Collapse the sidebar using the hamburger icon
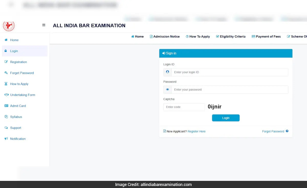This screenshot has width=307, height=188. pos(44,25)
